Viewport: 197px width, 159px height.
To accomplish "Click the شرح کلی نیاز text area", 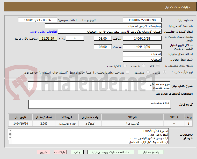I will [x=99, y=86].
